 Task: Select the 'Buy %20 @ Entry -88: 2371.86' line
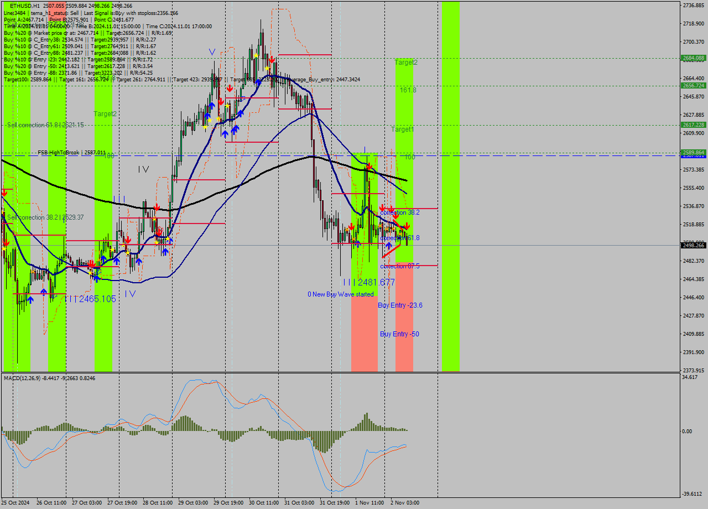tap(79, 72)
